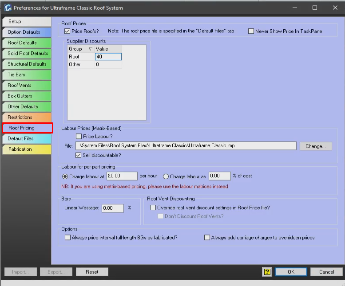This screenshot has height=286, width=345.
Task: Minimize the Preferences window
Action: pyautogui.click(x=295, y=8)
